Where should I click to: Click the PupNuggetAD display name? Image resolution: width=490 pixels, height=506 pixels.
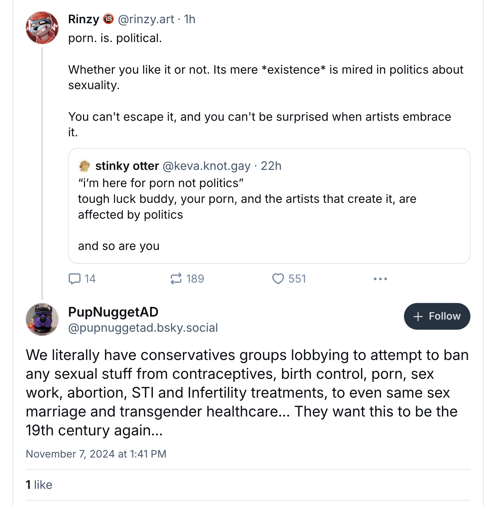click(113, 312)
